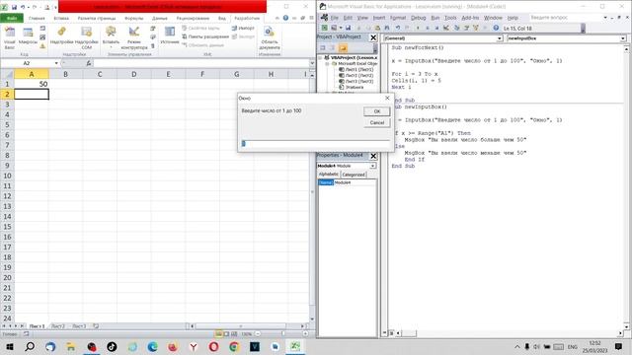Open the Debug menu in VBA editor
The image size is (632, 355).
(x=419, y=18)
